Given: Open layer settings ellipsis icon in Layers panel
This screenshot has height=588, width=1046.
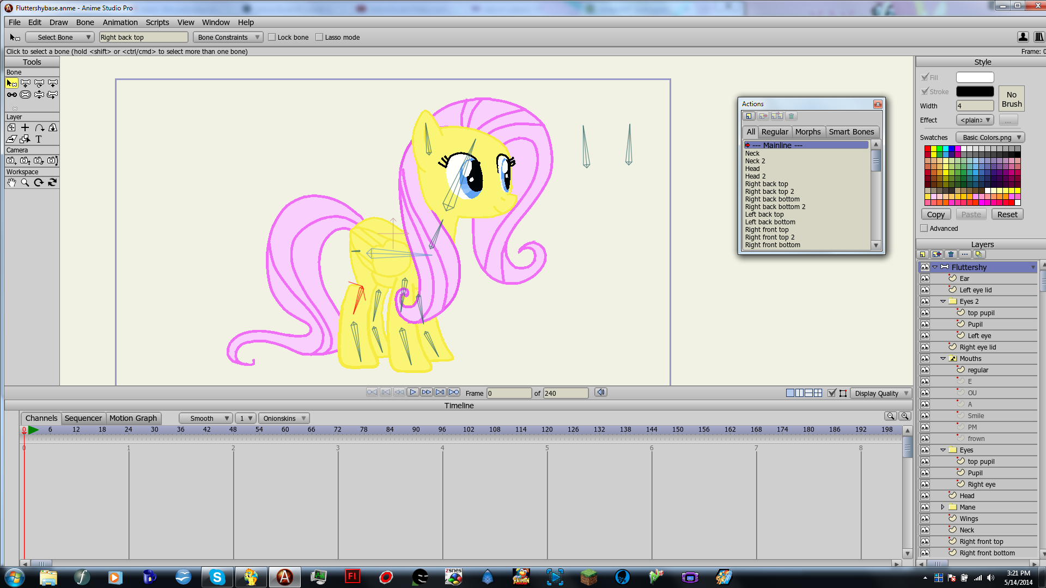Looking at the screenshot, I should pos(965,254).
